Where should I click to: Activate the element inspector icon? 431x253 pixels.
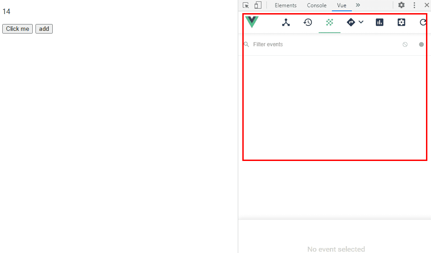tap(246, 5)
